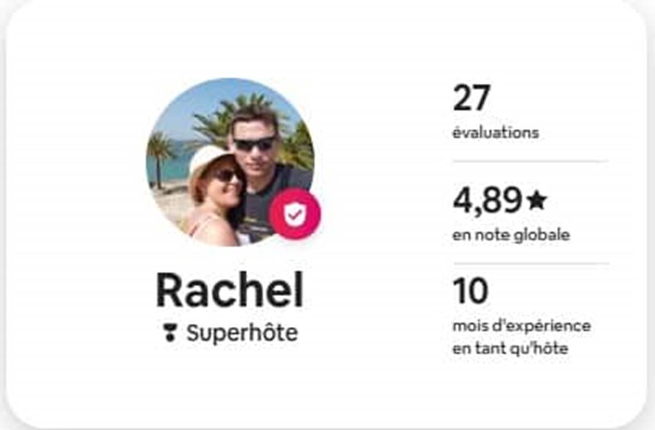Click the 'en tant qu'hôte' text line

pyautogui.click(x=510, y=349)
